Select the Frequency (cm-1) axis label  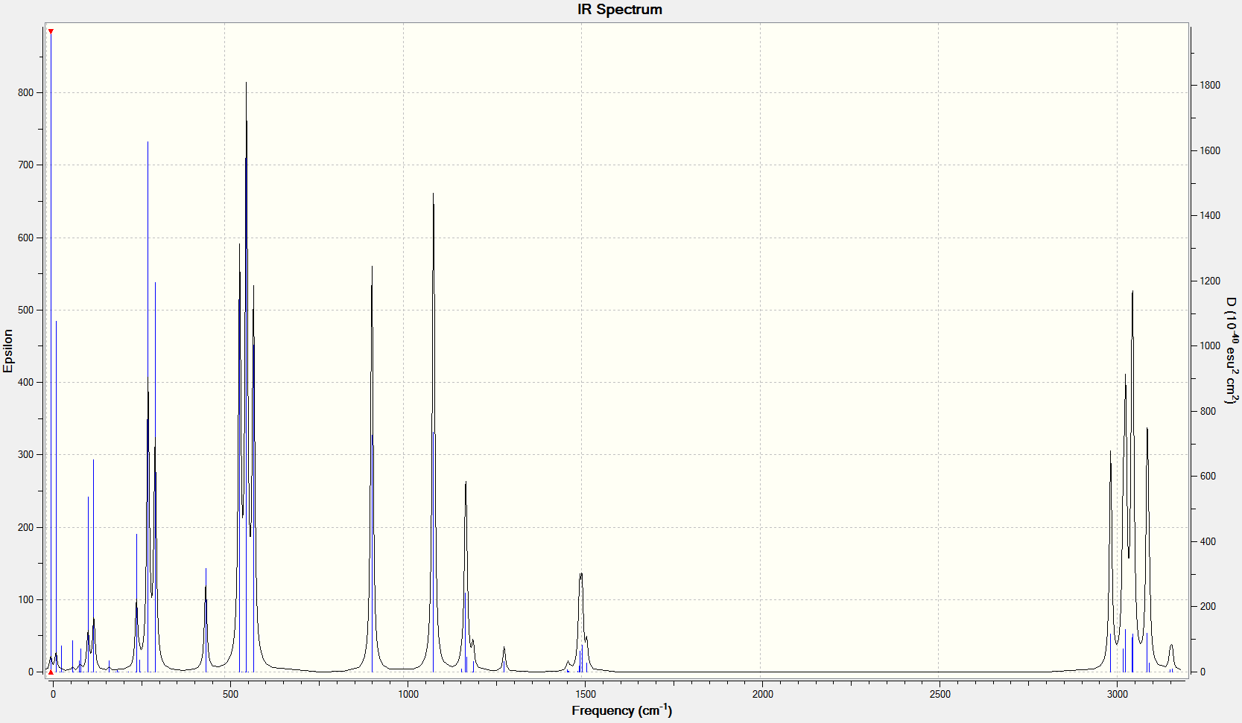pyautogui.click(x=622, y=710)
